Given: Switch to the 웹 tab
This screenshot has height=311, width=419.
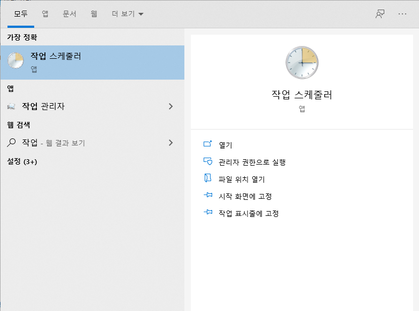Looking at the screenshot, I should [x=94, y=14].
